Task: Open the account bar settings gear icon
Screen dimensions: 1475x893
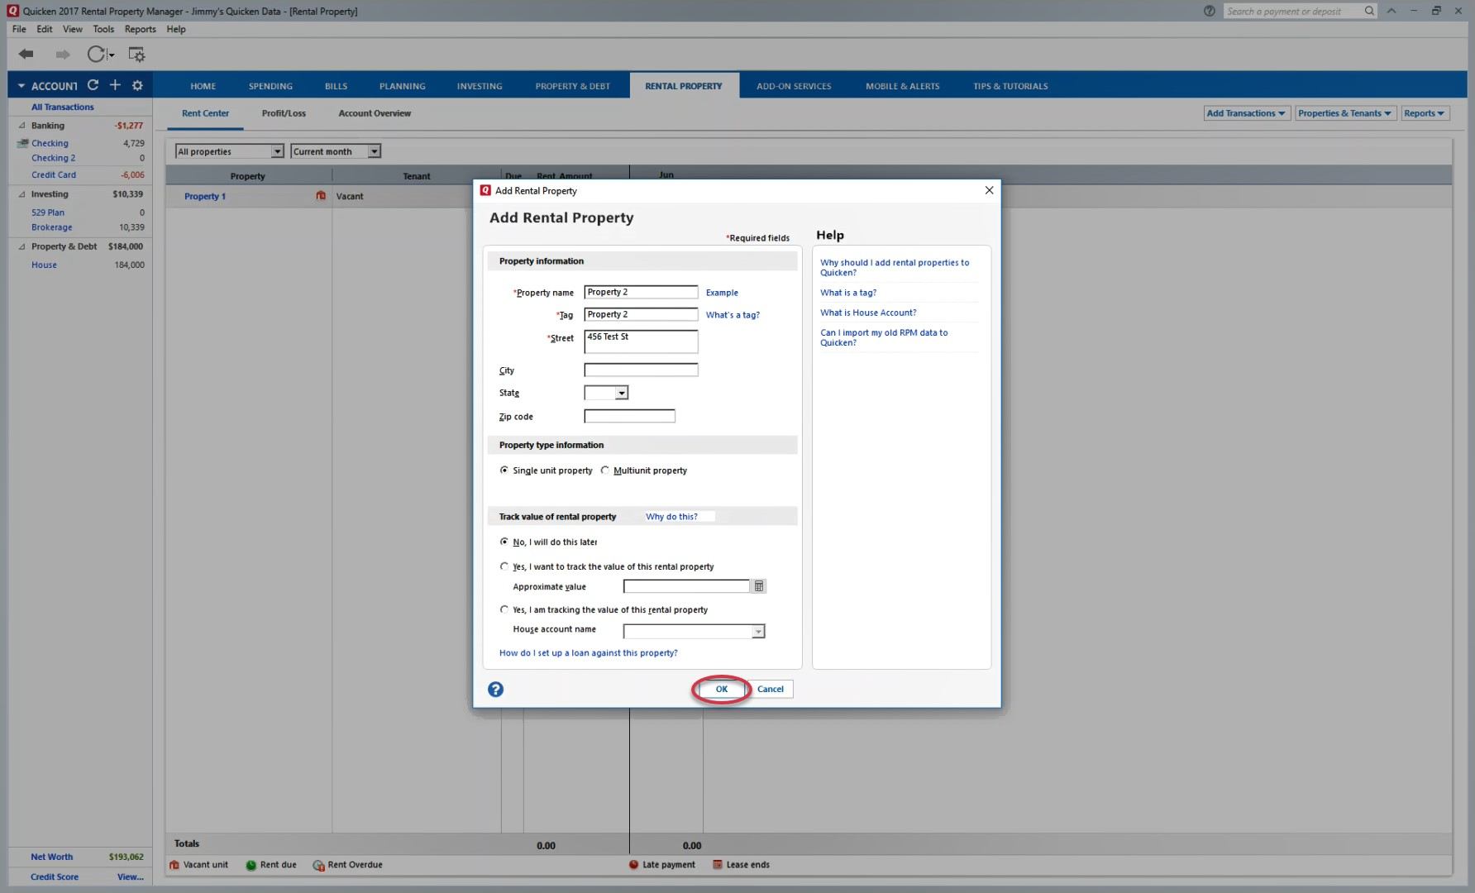Action: pyautogui.click(x=137, y=85)
